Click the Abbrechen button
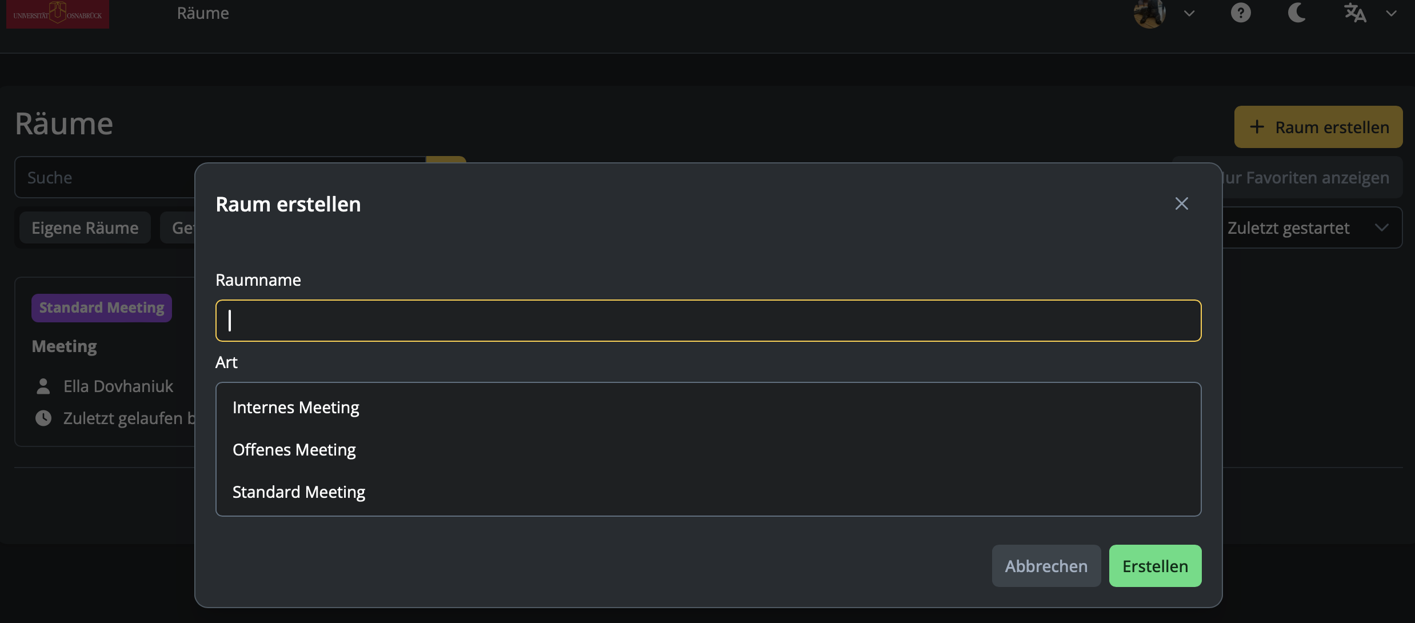Screen dimensions: 1415x623 point(1046,566)
